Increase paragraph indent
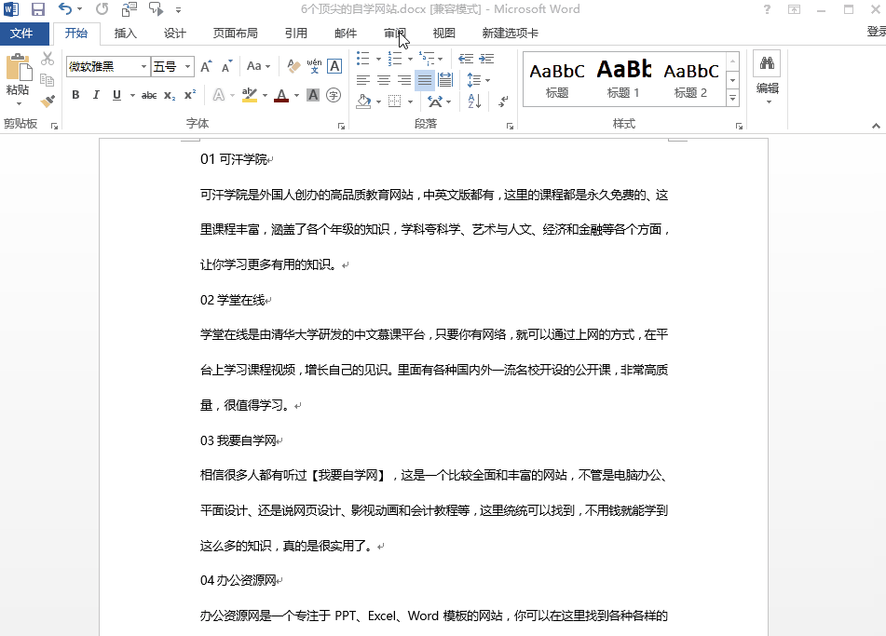The height and width of the screenshot is (636, 886). (486, 59)
